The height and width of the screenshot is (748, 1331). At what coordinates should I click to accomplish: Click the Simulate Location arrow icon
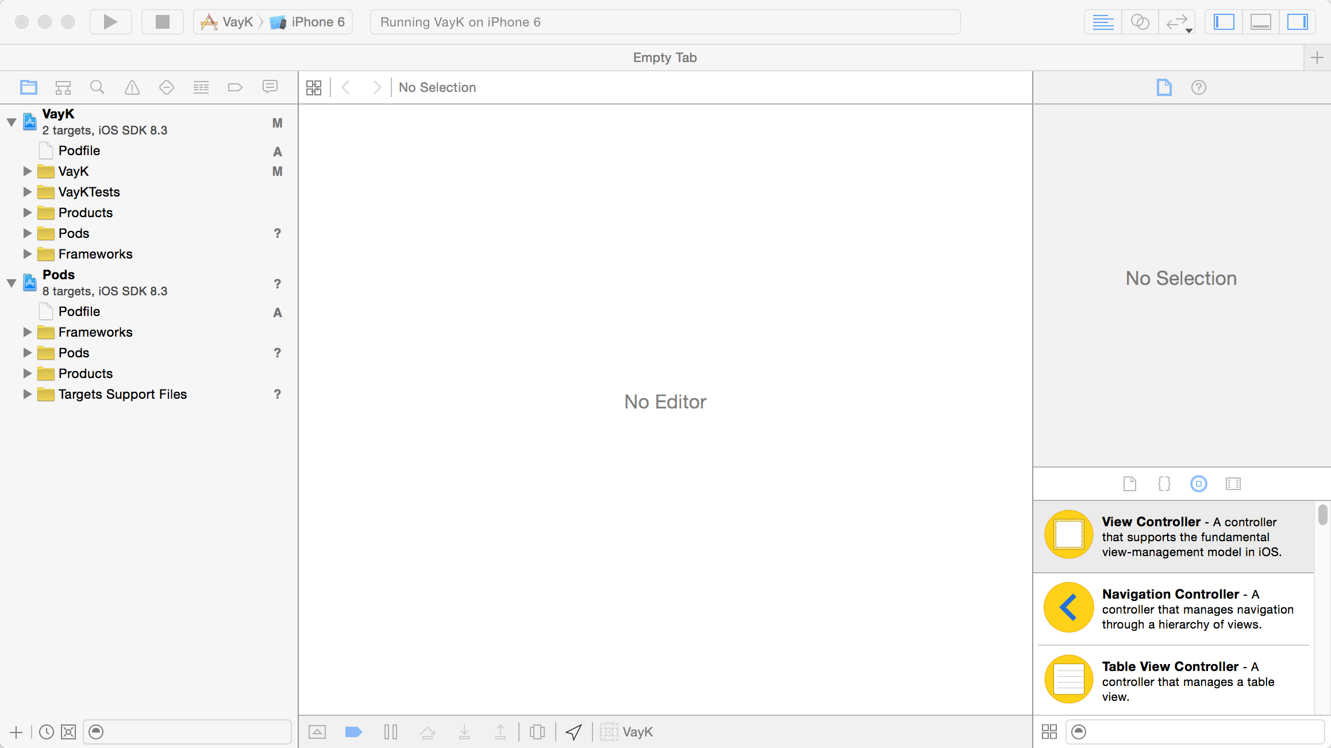pos(574,732)
